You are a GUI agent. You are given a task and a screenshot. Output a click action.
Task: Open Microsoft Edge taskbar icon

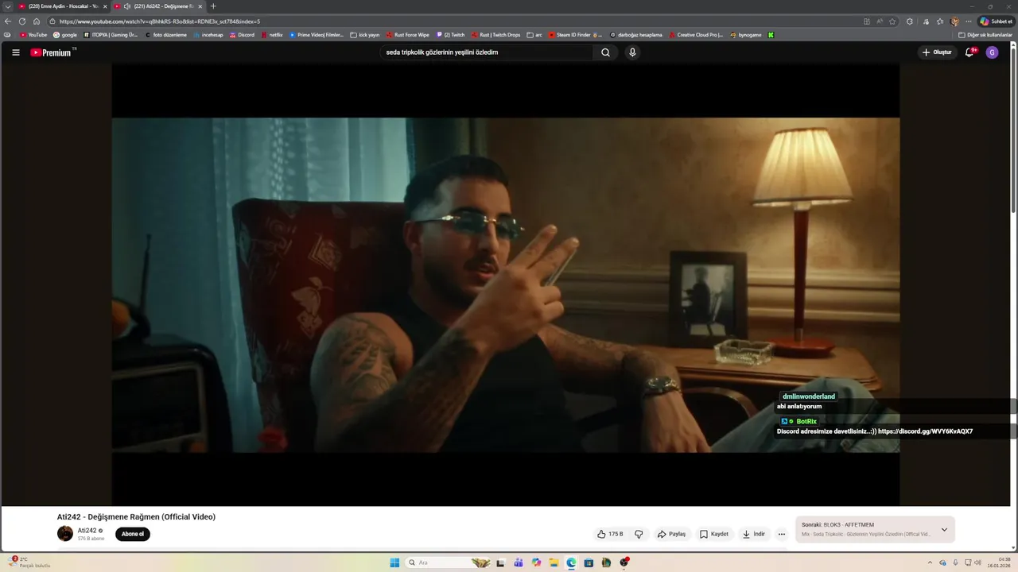point(571,562)
